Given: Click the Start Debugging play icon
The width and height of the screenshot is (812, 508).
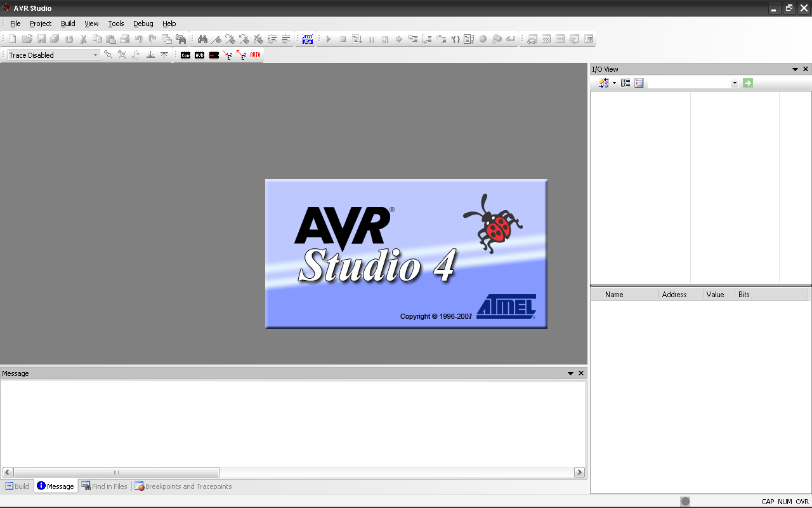Looking at the screenshot, I should [329, 39].
